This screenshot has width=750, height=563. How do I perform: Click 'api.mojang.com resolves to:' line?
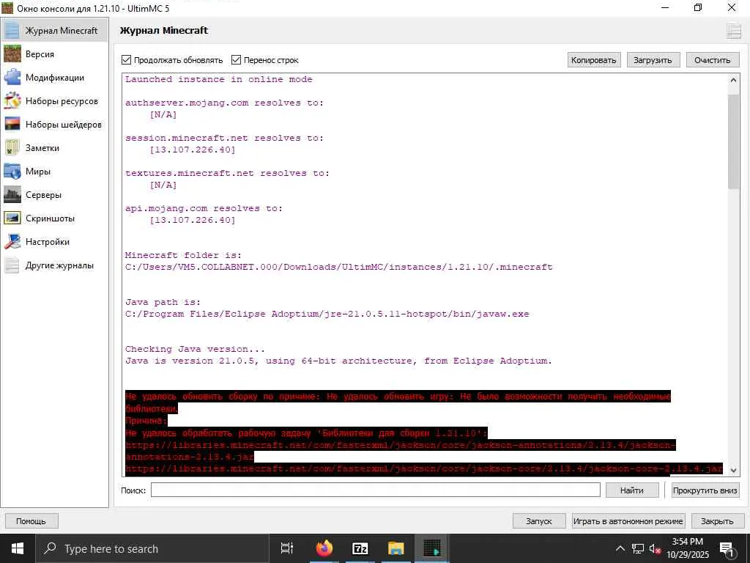pyautogui.click(x=204, y=209)
